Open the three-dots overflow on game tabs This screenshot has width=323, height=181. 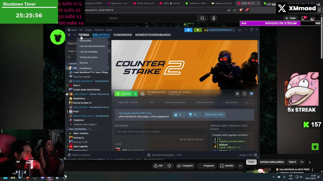247,102
